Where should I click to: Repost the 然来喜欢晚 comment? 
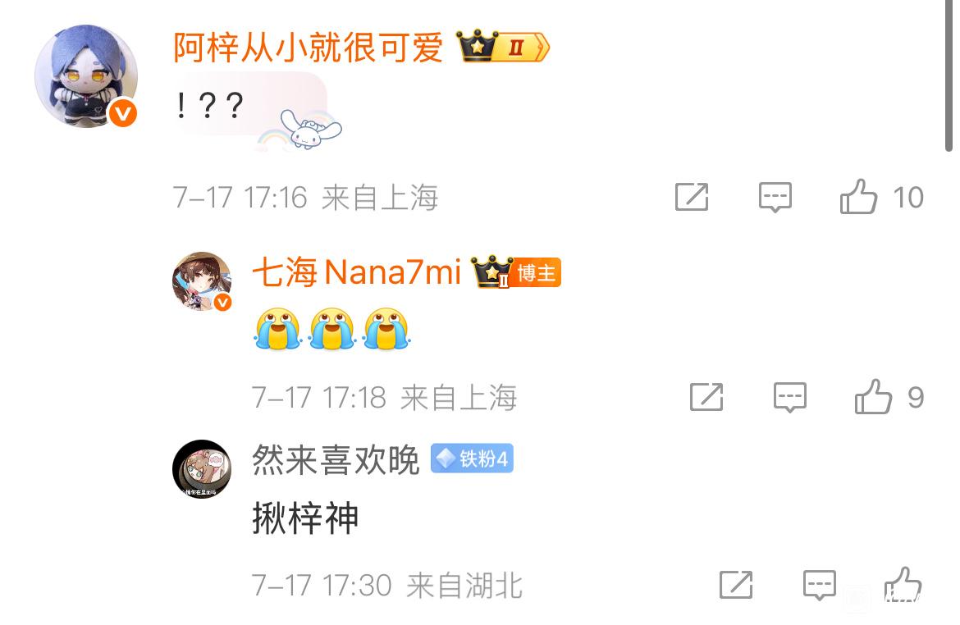pos(736,585)
